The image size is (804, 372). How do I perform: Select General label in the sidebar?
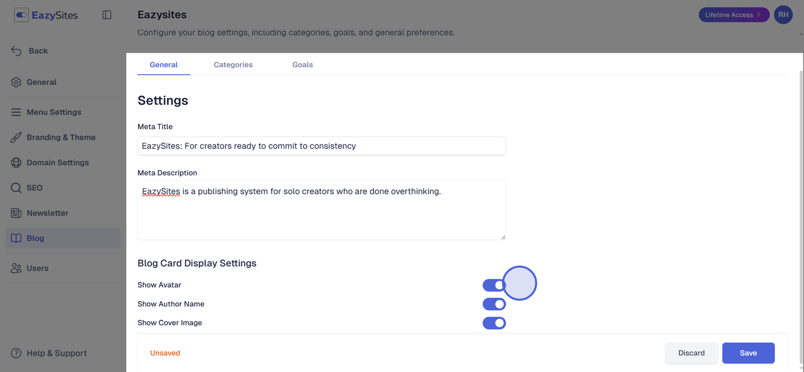(41, 82)
